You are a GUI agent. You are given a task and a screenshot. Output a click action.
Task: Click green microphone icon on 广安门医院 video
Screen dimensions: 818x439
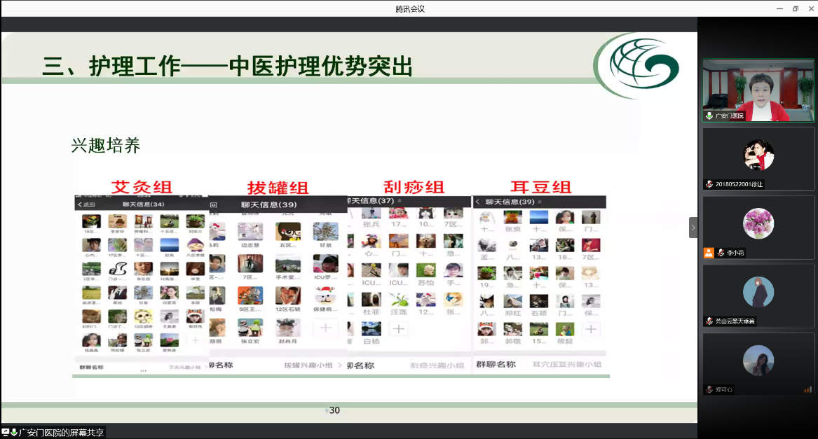[709, 116]
